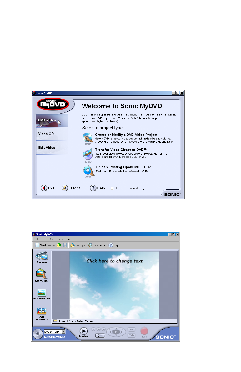Click the Edit an Existing OpenDVD Disc icon
The width and height of the screenshot is (241, 372).
[88, 171]
